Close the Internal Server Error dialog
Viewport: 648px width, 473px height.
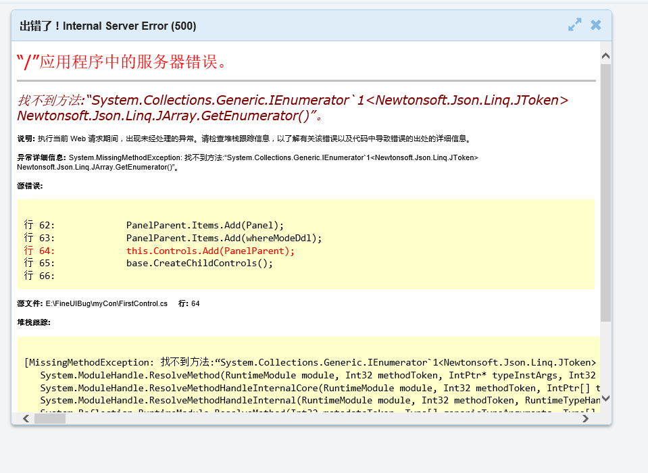pyautogui.click(x=595, y=25)
